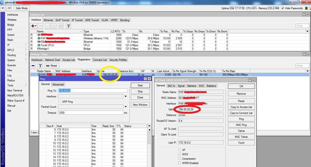
Task: Click the Filter funnel icon in Interface List
Action: point(68,26)
